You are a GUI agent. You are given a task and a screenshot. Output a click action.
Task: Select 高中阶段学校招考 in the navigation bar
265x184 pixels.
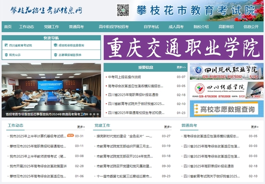point(114,26)
